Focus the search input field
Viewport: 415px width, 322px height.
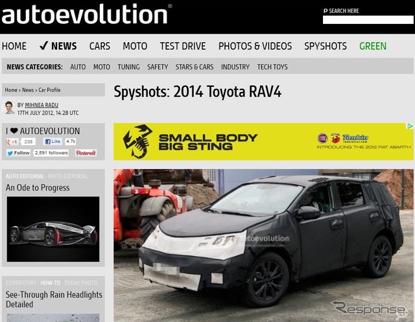368,19
